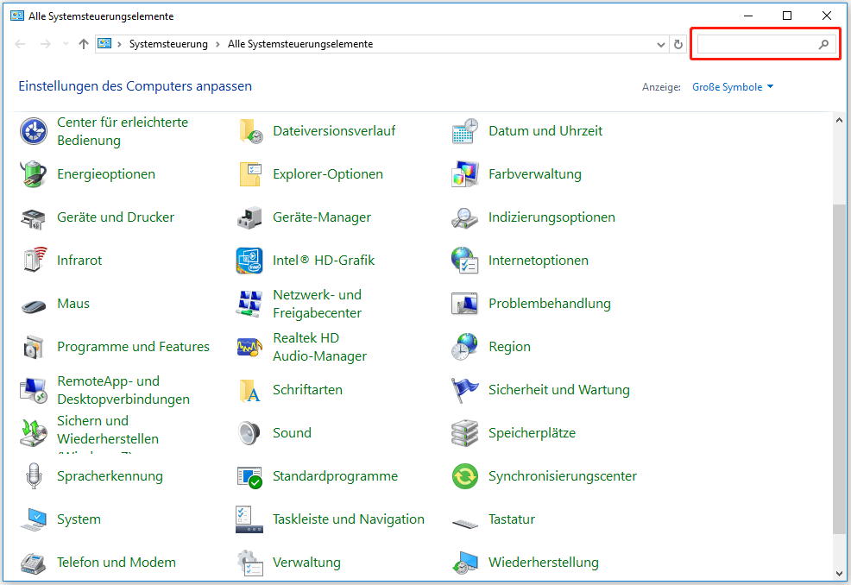Click Alle Systemsteuerungselemente breadcrumb segment

(300, 44)
